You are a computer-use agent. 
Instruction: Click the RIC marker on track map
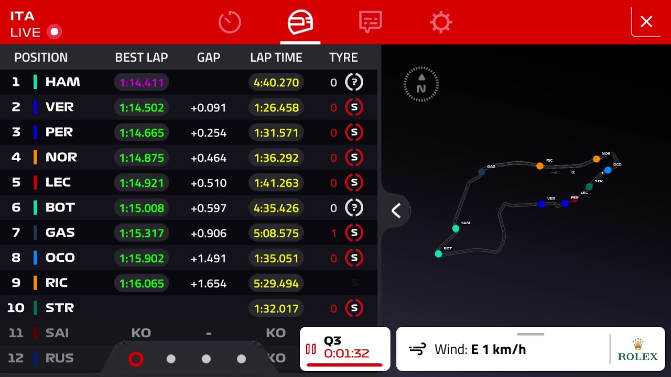click(540, 166)
